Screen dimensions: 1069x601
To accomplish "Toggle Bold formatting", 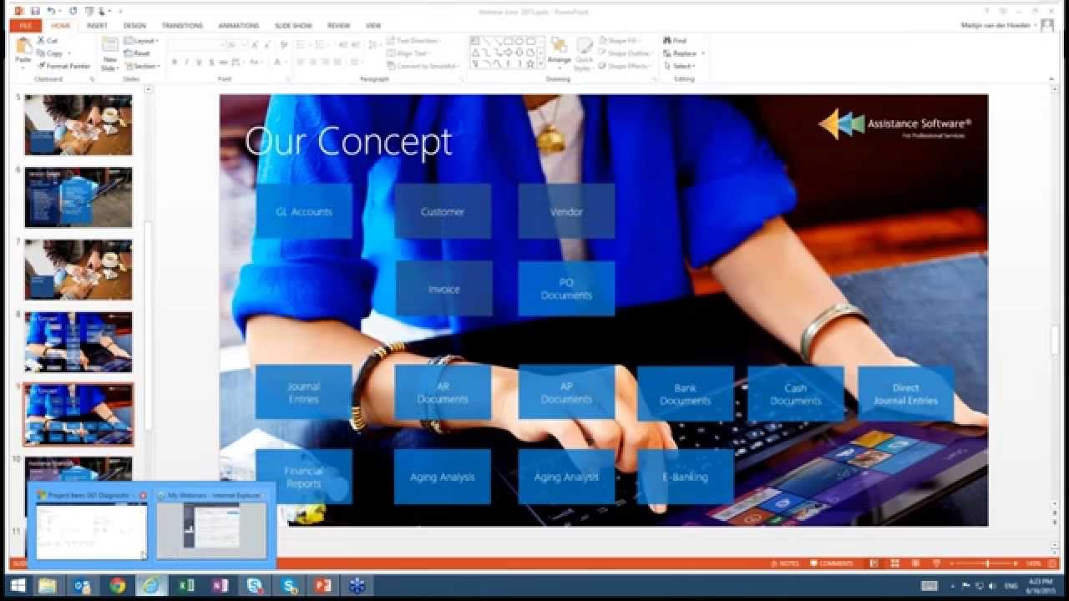I will coord(175,63).
